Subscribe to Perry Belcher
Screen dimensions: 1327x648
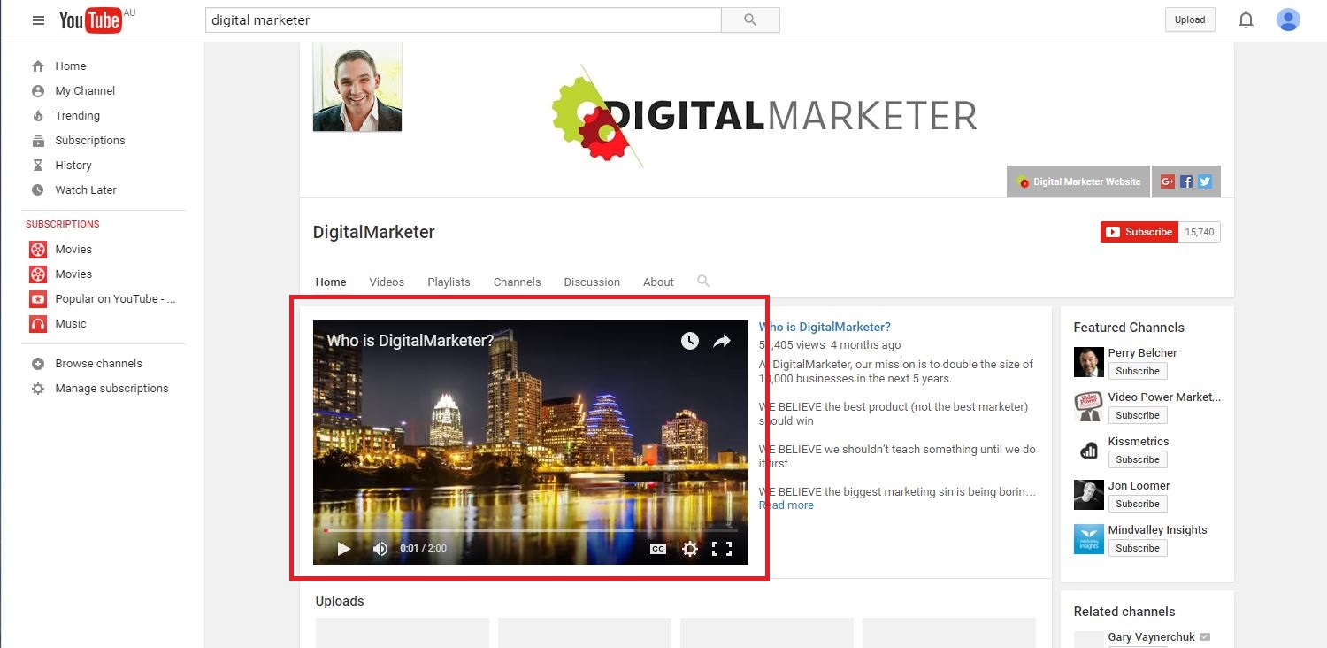tap(1138, 371)
